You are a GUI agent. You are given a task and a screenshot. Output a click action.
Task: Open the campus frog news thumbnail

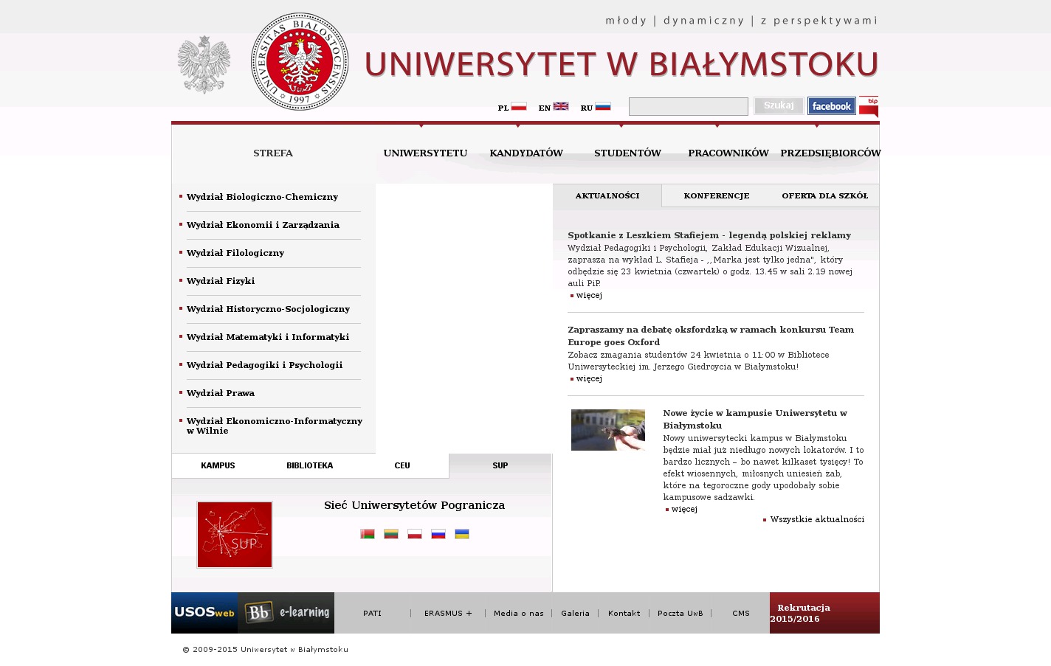608,430
